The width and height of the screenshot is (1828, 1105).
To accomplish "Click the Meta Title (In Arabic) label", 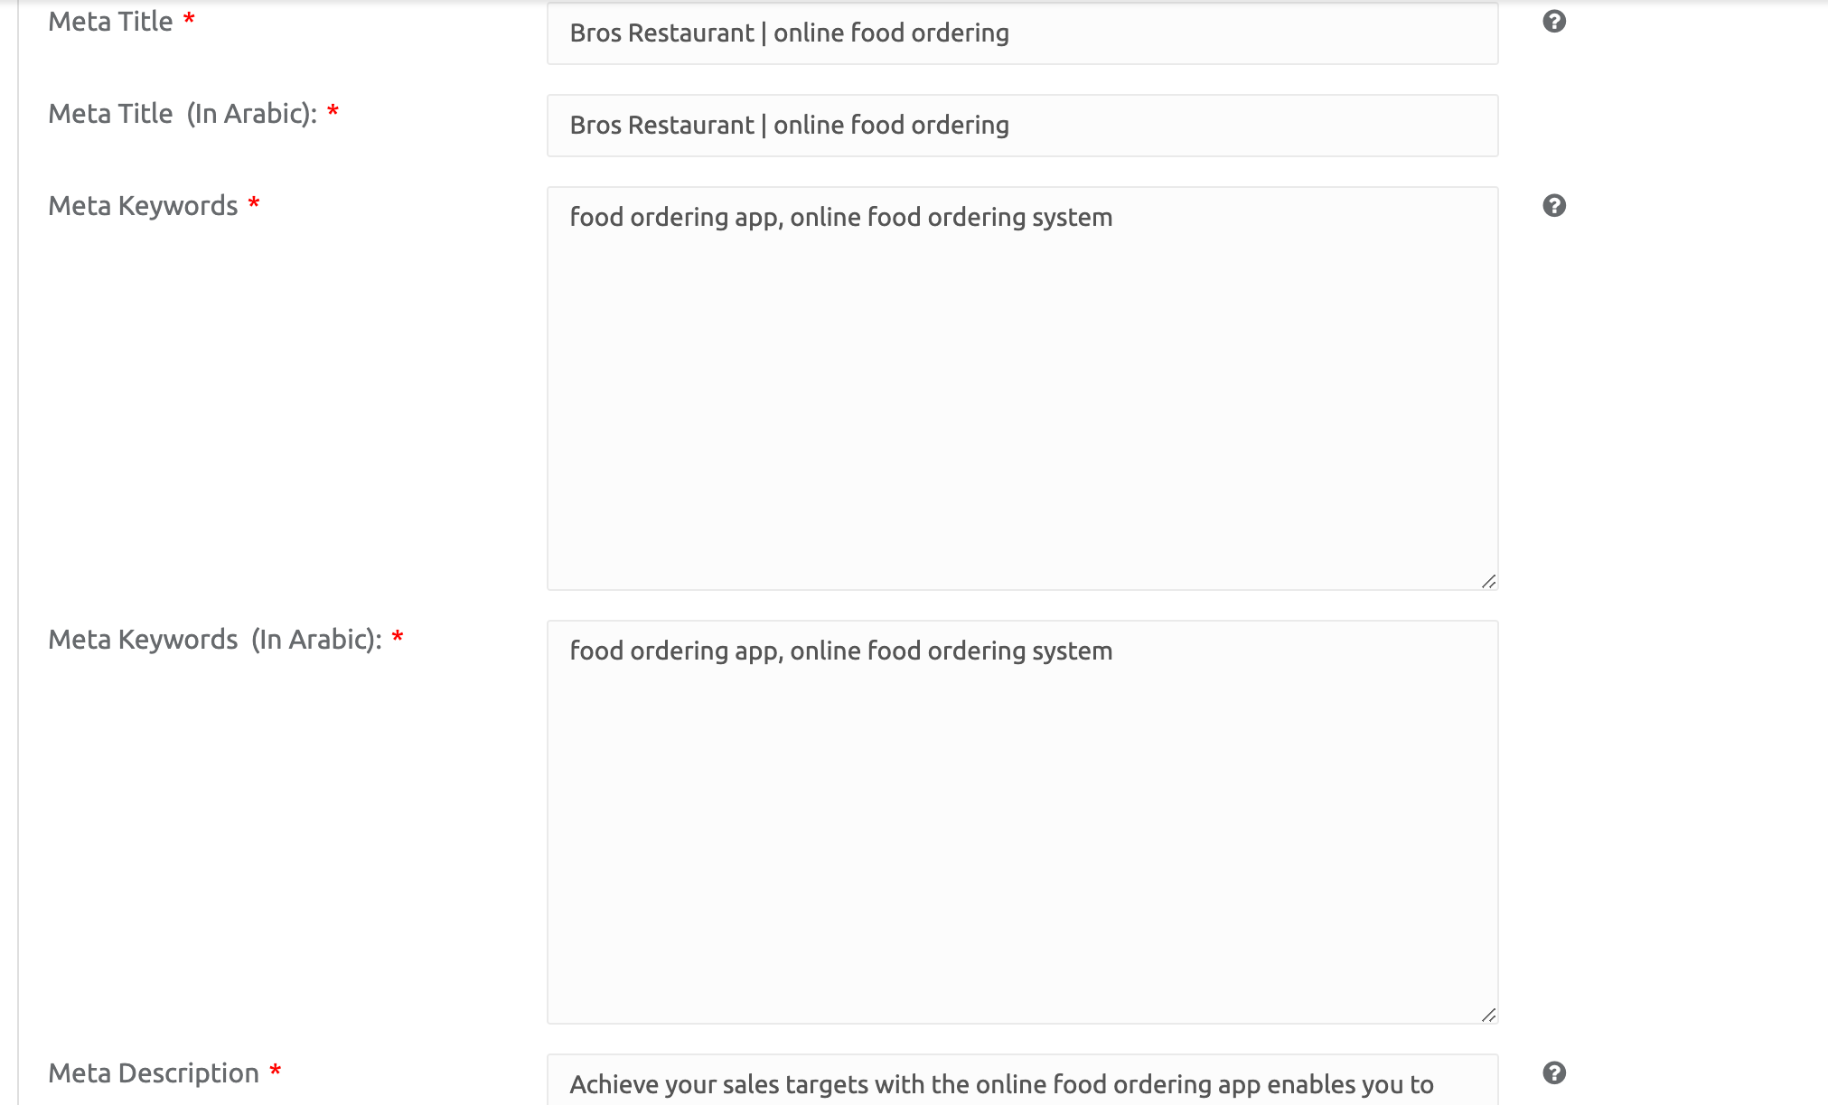I will (183, 114).
